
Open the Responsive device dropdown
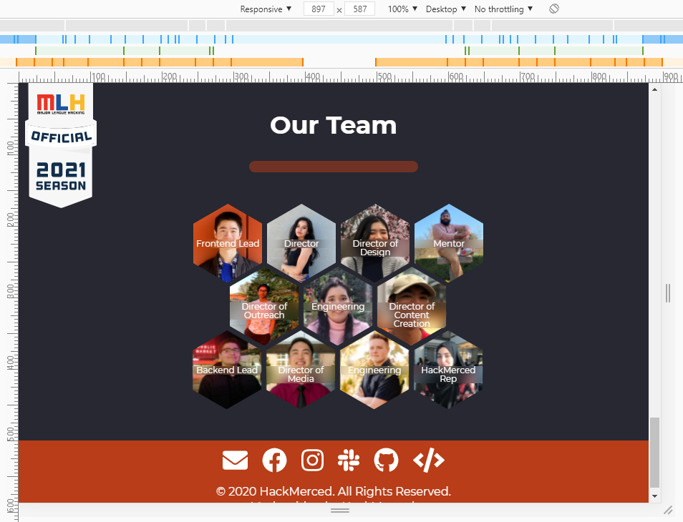coord(266,9)
